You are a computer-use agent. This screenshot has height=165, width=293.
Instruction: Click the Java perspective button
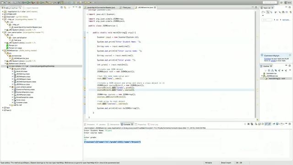(x=288, y=2)
